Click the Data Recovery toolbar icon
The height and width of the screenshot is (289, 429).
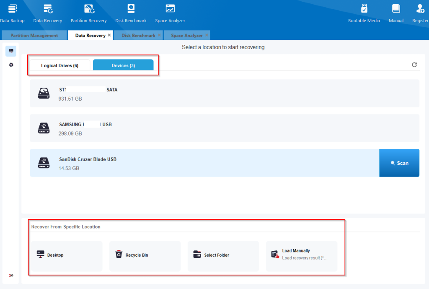[x=48, y=9]
